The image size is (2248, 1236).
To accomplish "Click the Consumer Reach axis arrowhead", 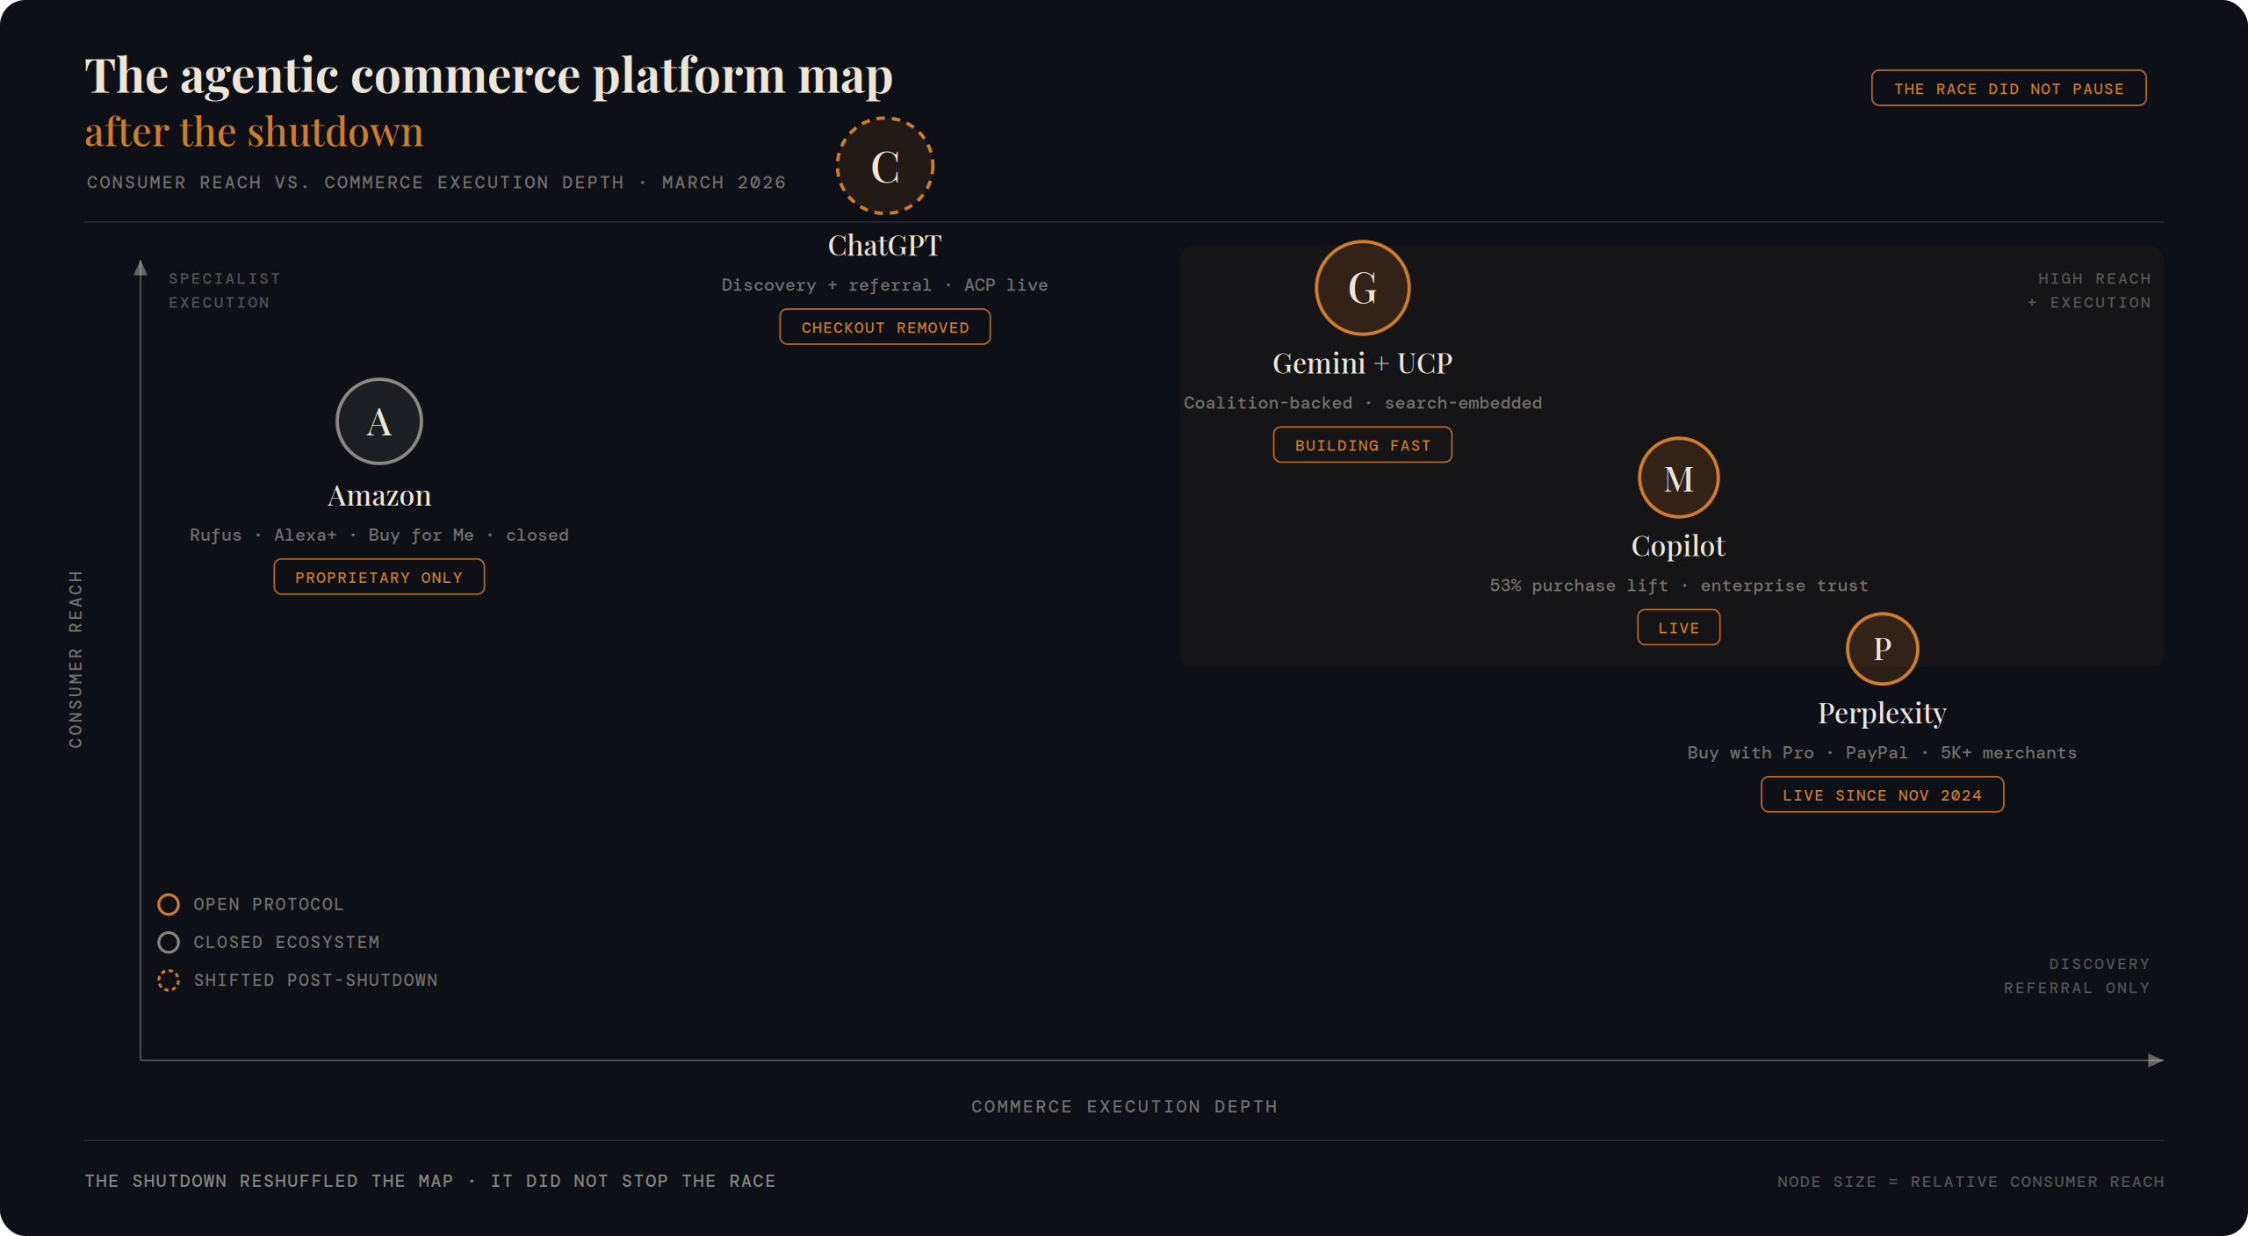I will (140, 268).
